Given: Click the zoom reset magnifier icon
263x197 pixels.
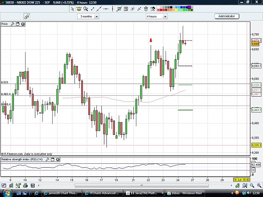Looking at the screenshot, I should pyautogui.click(x=245, y=185).
